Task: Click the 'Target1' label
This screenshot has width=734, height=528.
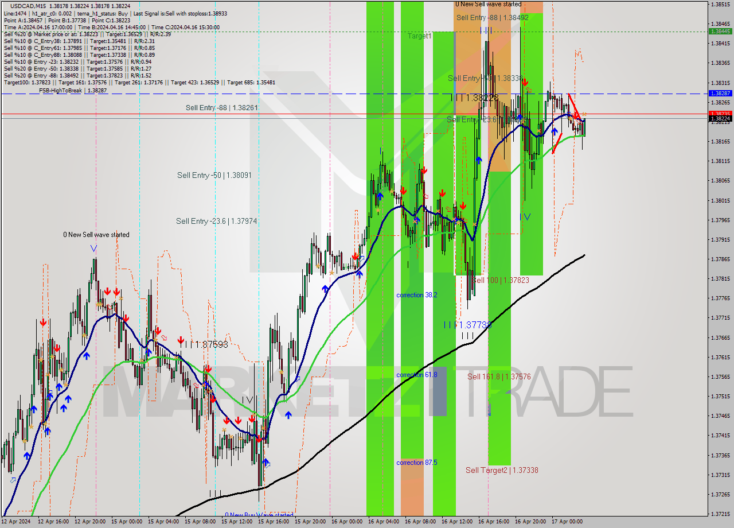Action: [420, 36]
